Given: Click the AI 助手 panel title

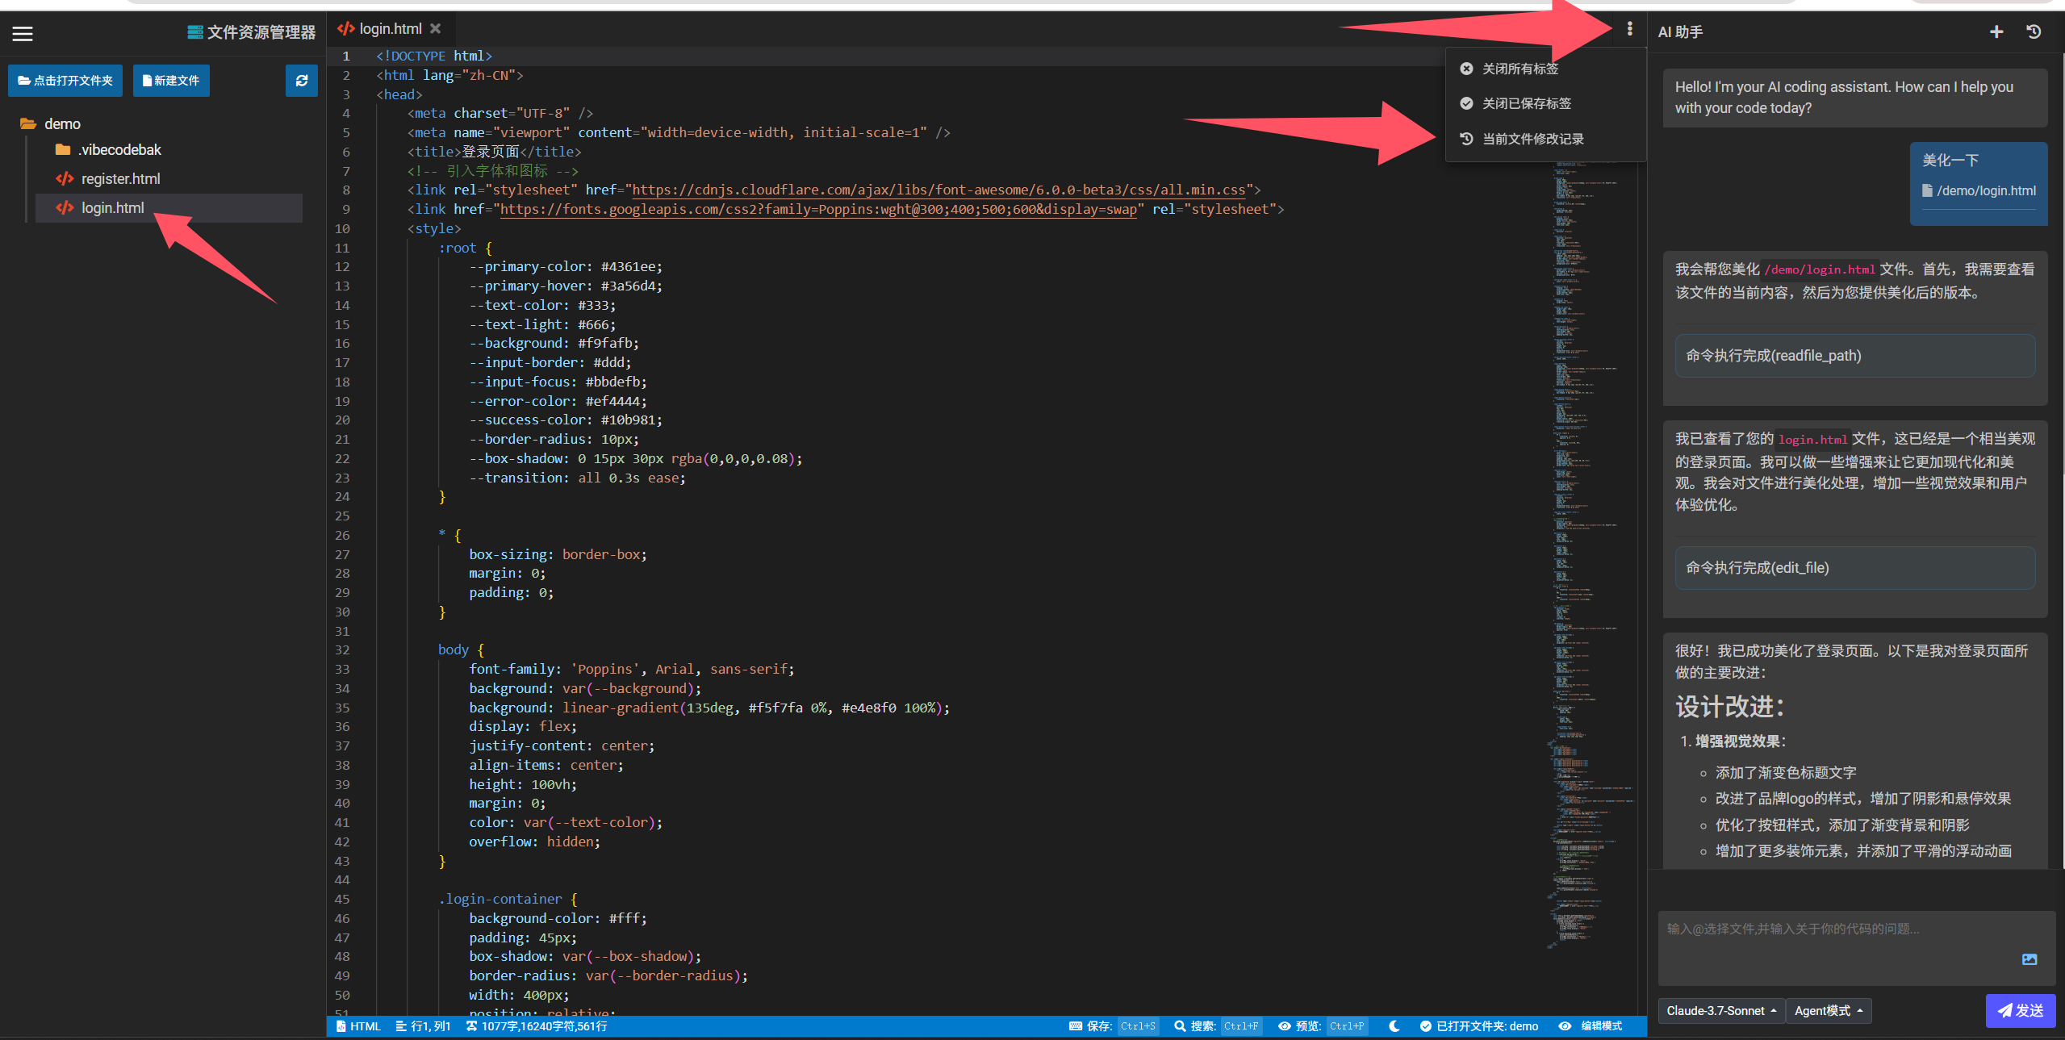Looking at the screenshot, I should pyautogui.click(x=1680, y=32).
